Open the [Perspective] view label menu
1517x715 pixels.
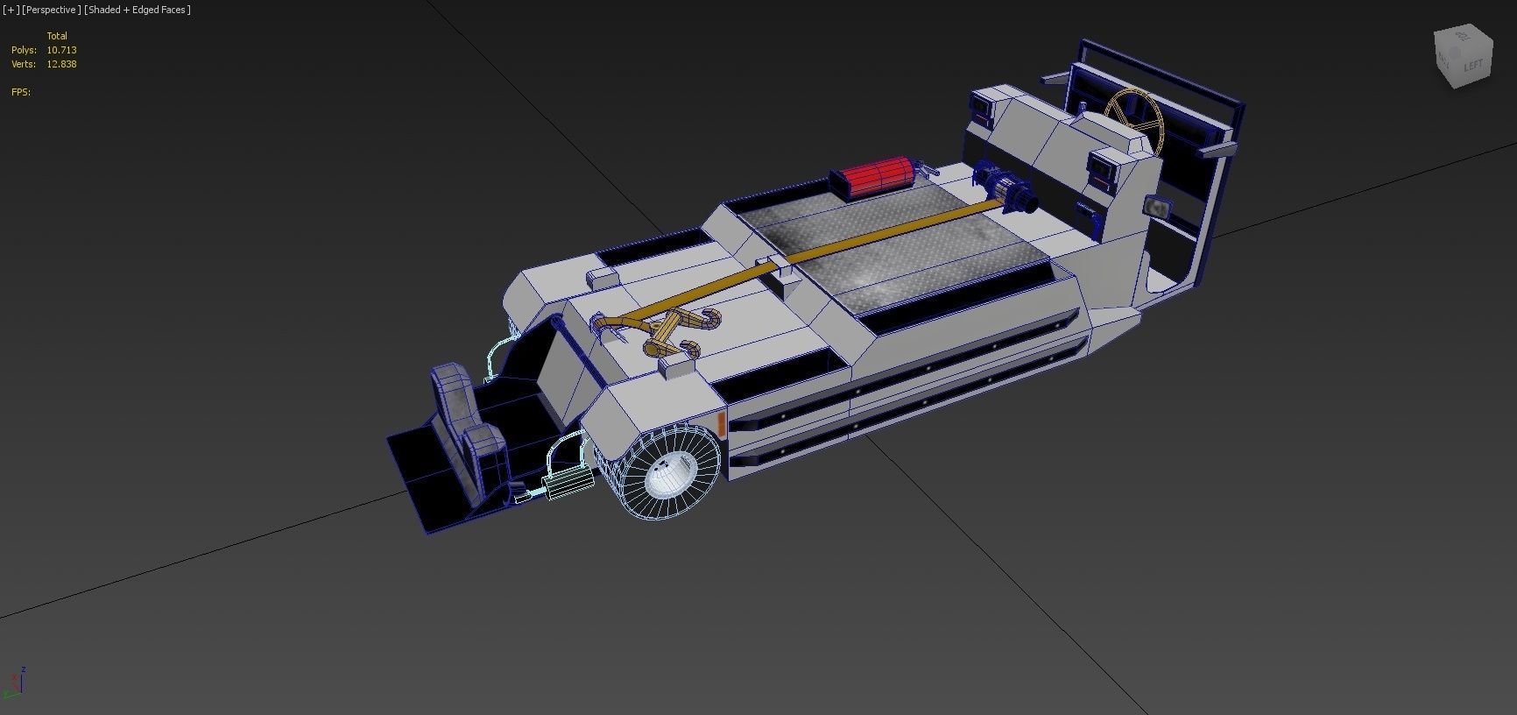[52, 10]
